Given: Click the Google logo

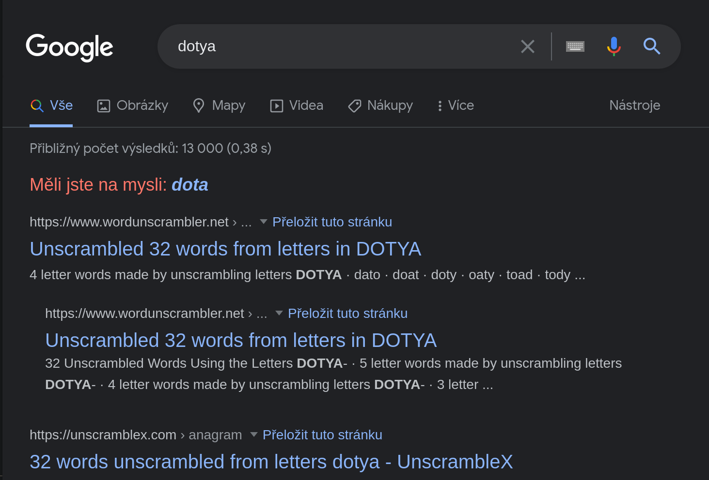Looking at the screenshot, I should click(x=69, y=47).
